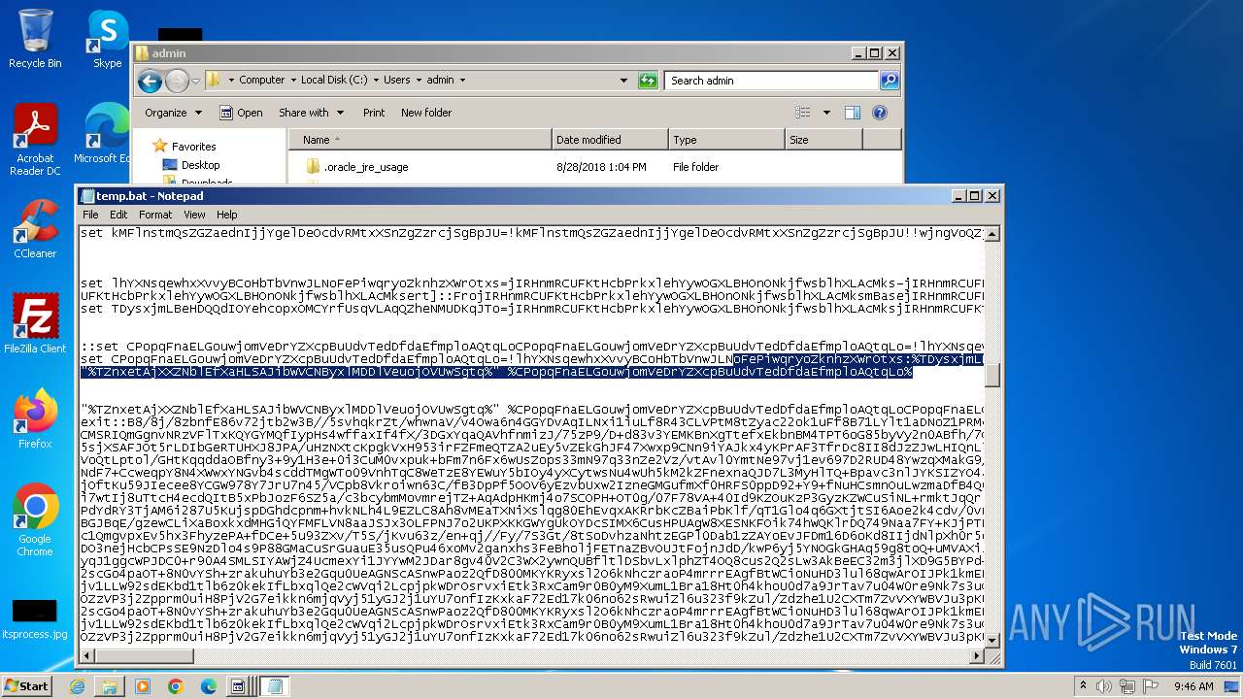Expand recent pages dropdown beside forward button
Viewport: 1243px width, 699px height.
point(196,81)
